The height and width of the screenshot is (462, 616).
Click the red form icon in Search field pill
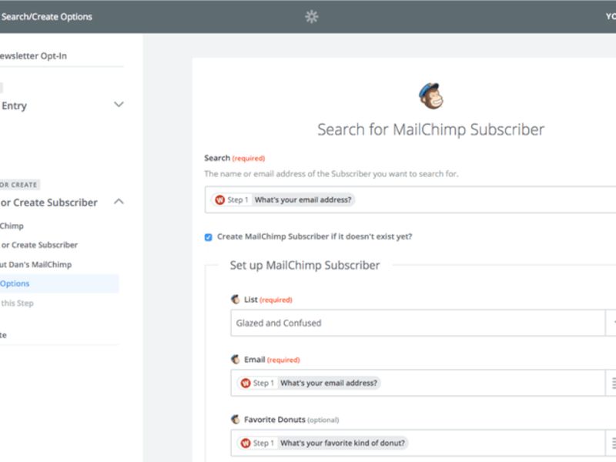click(219, 200)
